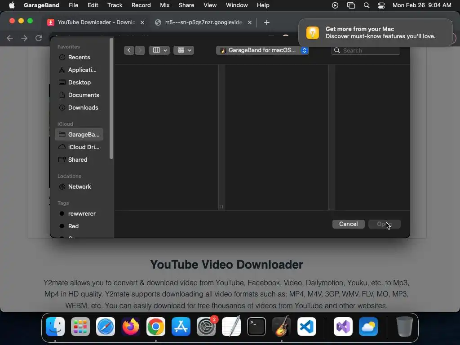
Task: Select Recents in the sidebar
Action: (79, 57)
